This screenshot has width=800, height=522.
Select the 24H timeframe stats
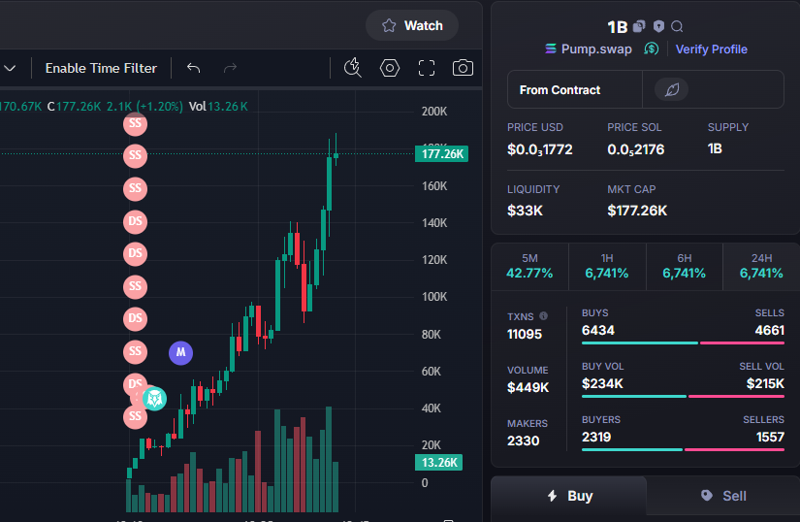pos(761,267)
